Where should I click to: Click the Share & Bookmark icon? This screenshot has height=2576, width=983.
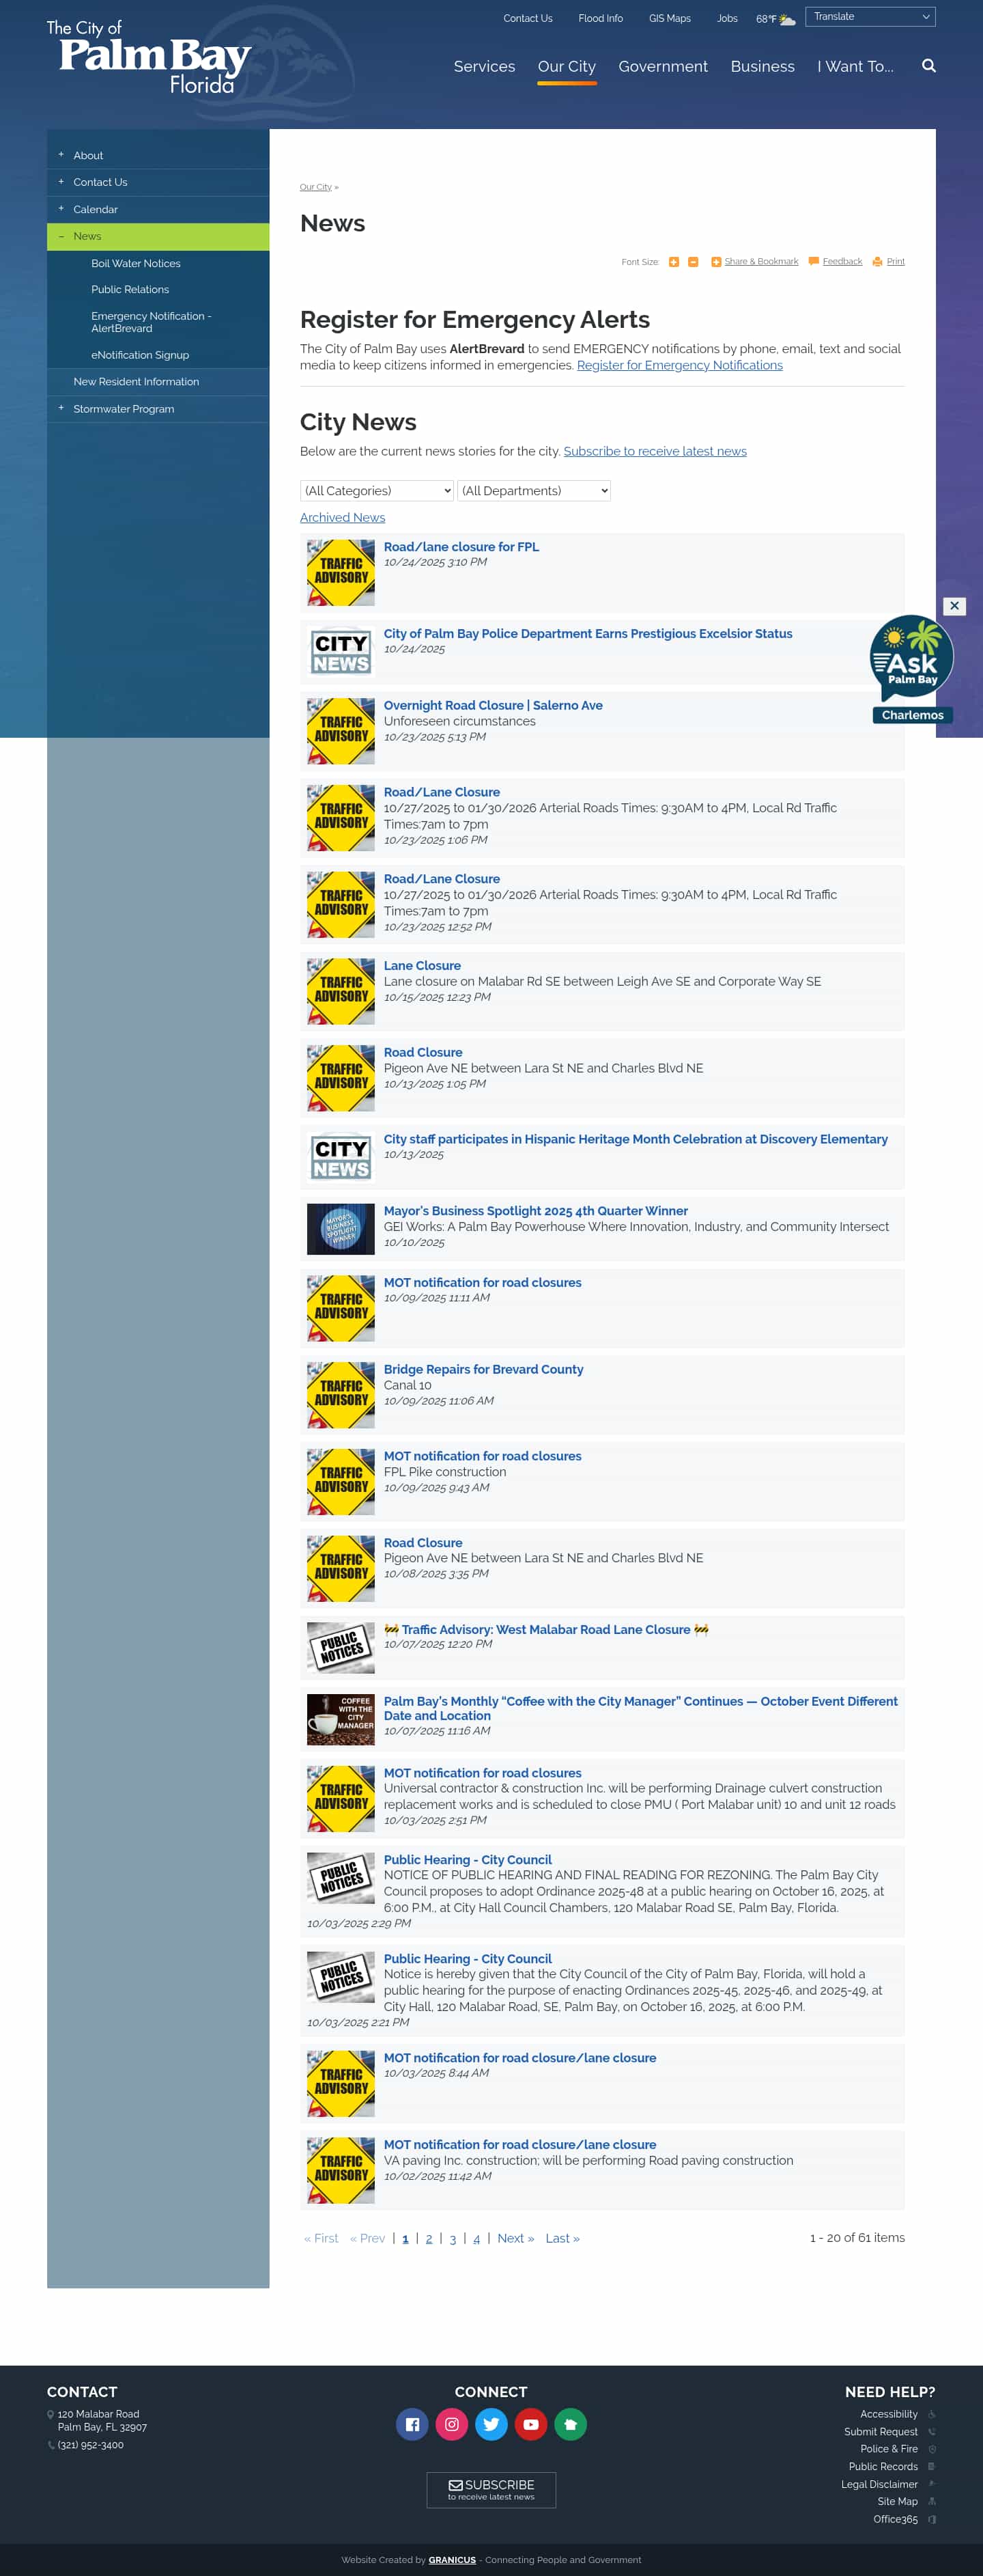(715, 262)
